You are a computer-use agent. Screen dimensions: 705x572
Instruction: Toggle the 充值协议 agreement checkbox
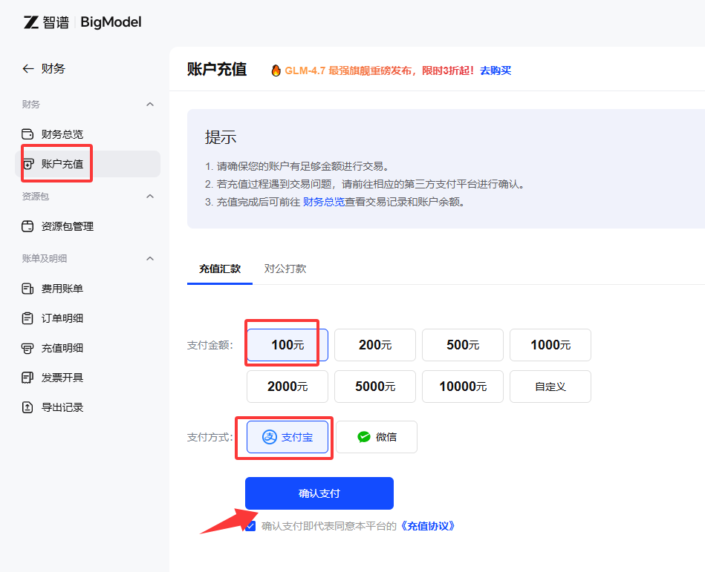click(x=250, y=526)
